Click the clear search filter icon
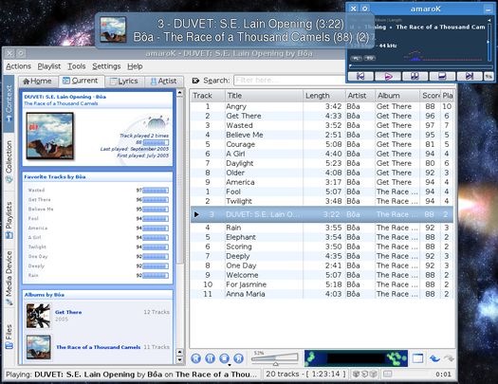The height and width of the screenshot is (384, 498). pyautogui.click(x=196, y=81)
